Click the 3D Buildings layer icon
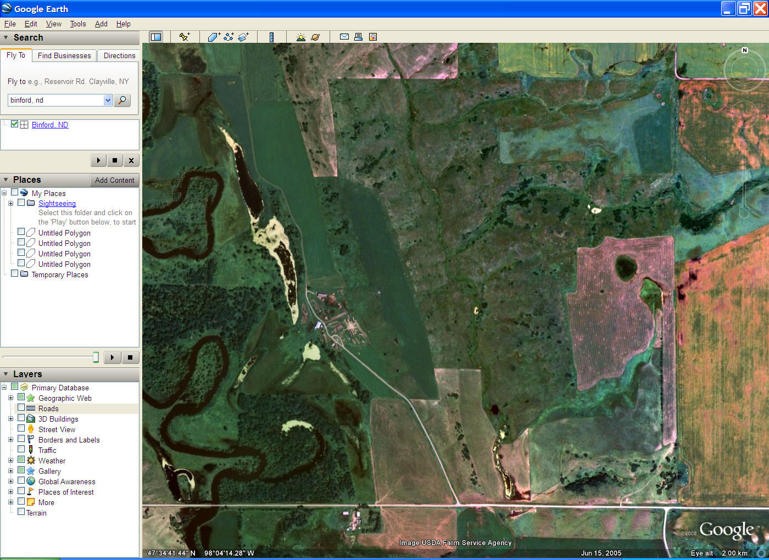769x560 pixels. pos(31,418)
